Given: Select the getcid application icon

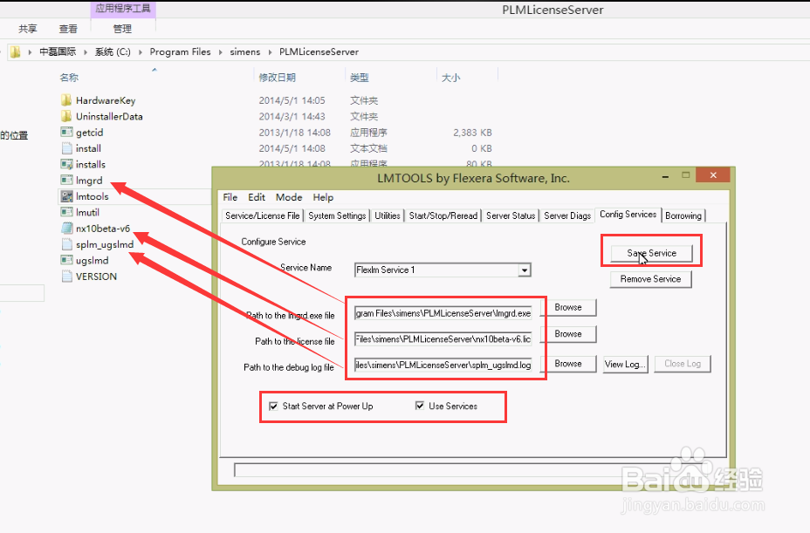Looking at the screenshot, I should click(x=66, y=133).
